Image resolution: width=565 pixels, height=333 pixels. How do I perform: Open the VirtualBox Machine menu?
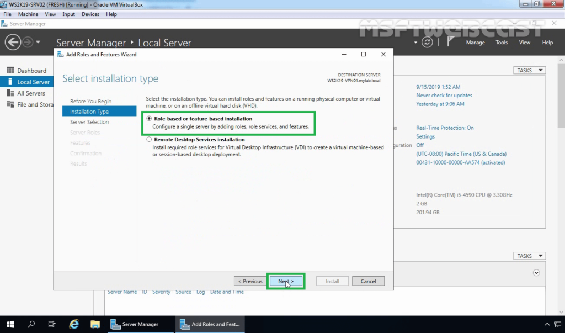28,14
